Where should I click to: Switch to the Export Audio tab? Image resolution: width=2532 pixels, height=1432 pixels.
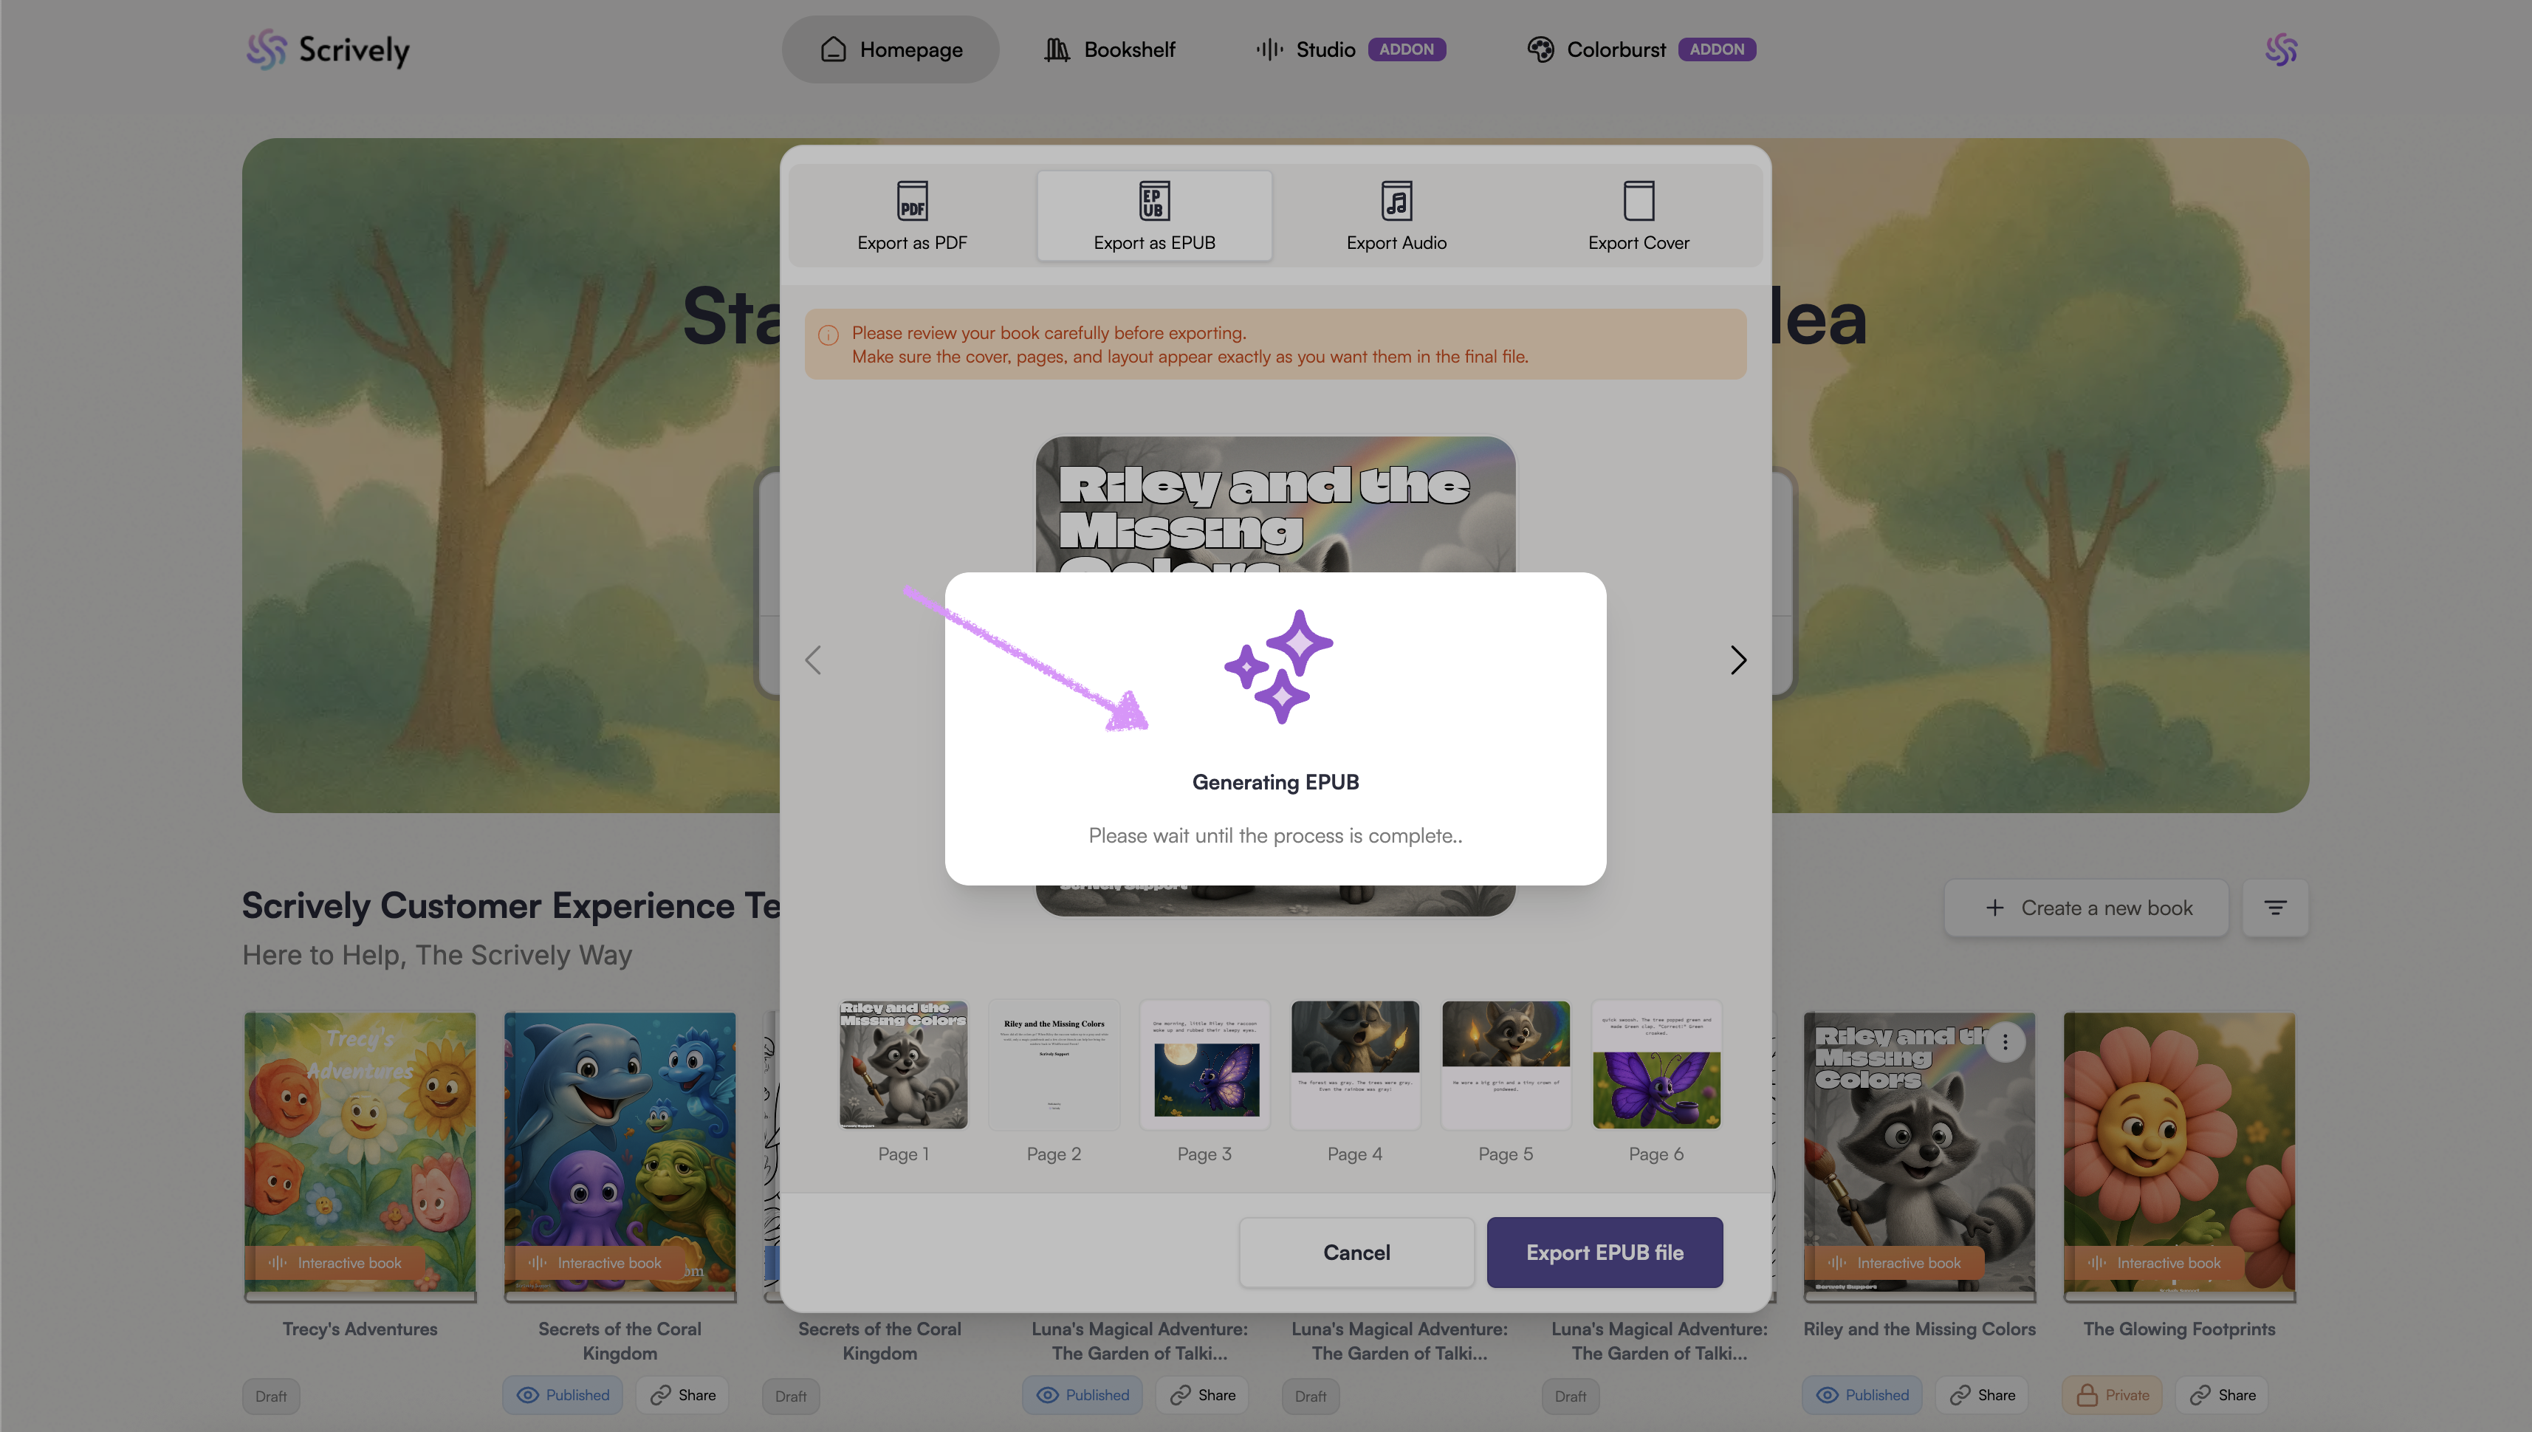(x=1396, y=216)
